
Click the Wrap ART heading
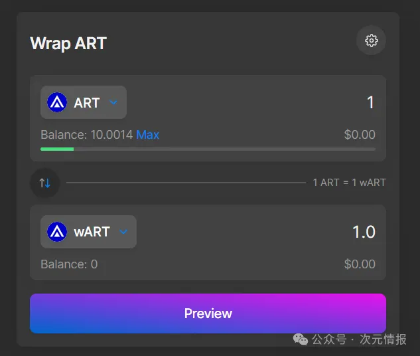[68, 43]
